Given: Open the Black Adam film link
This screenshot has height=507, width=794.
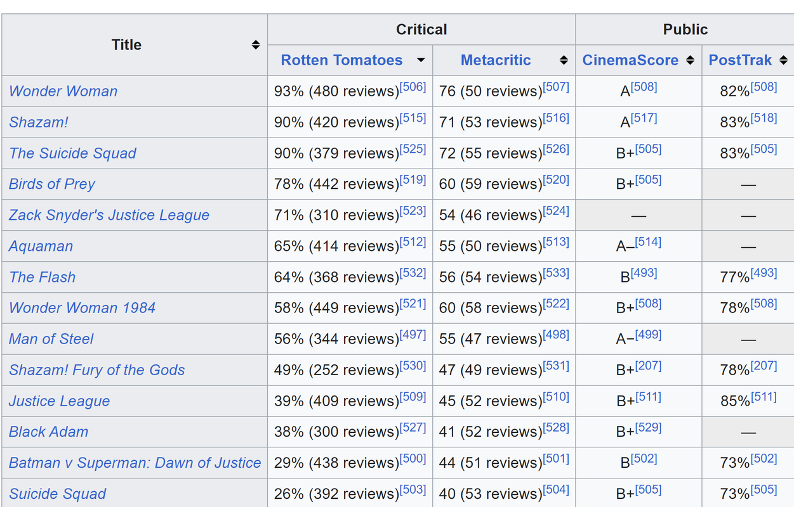Looking at the screenshot, I should [48, 433].
